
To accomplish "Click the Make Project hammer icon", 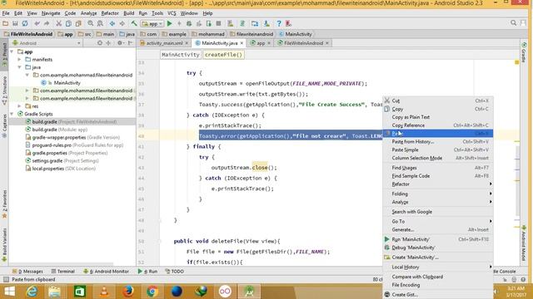I will click(x=134, y=24).
